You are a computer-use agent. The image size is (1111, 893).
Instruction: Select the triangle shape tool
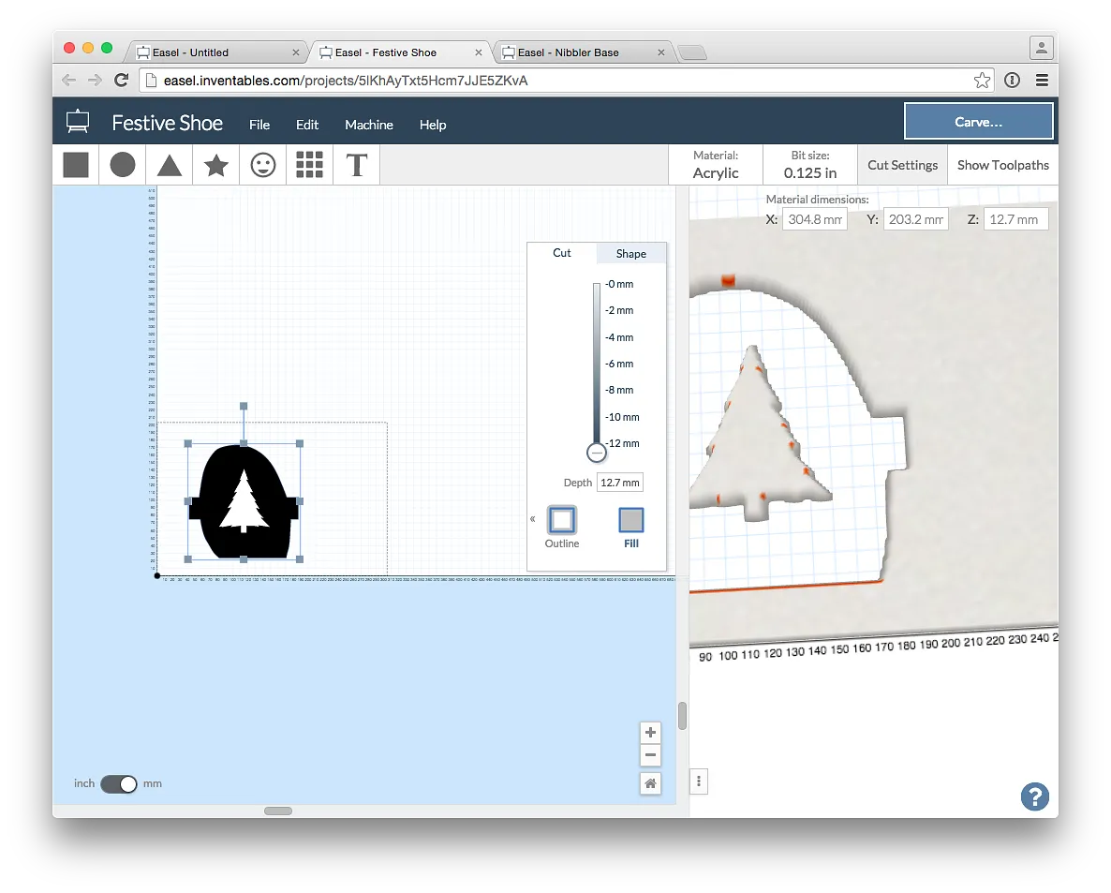click(x=170, y=165)
